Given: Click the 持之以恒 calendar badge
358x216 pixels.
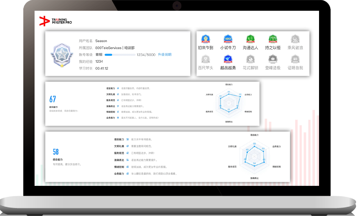Looking at the screenshot, I should [273, 39].
